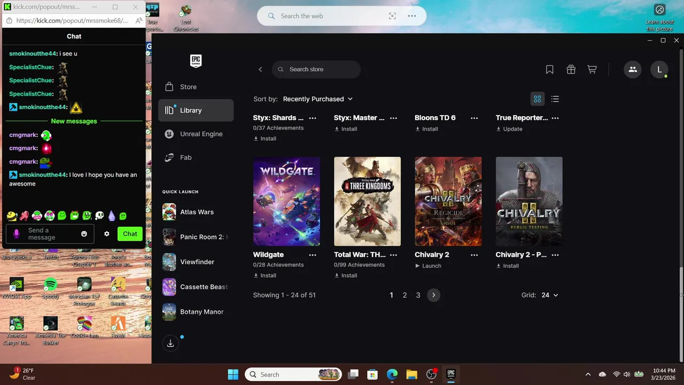Launch Chivalry 2
Viewport: 684px width, 385px height.
[428, 266]
